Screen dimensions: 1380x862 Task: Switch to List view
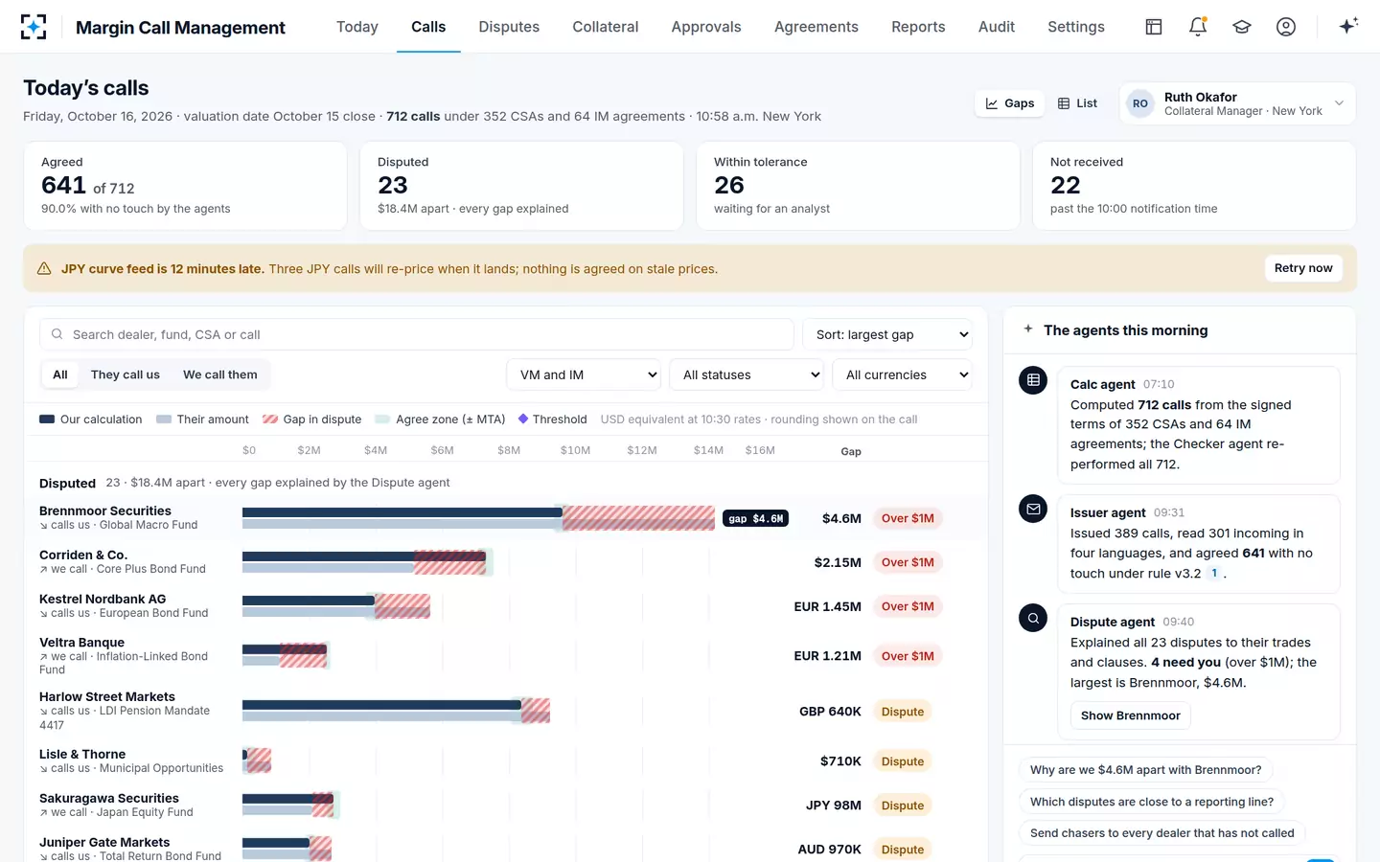[x=1078, y=103]
